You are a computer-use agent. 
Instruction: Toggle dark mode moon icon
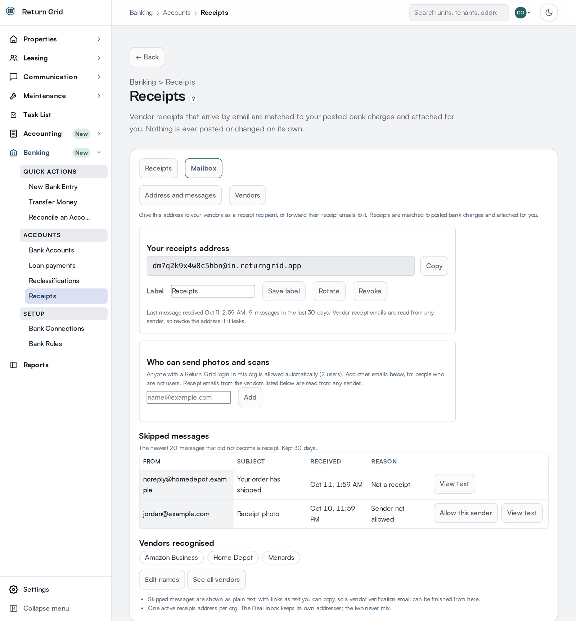click(549, 13)
